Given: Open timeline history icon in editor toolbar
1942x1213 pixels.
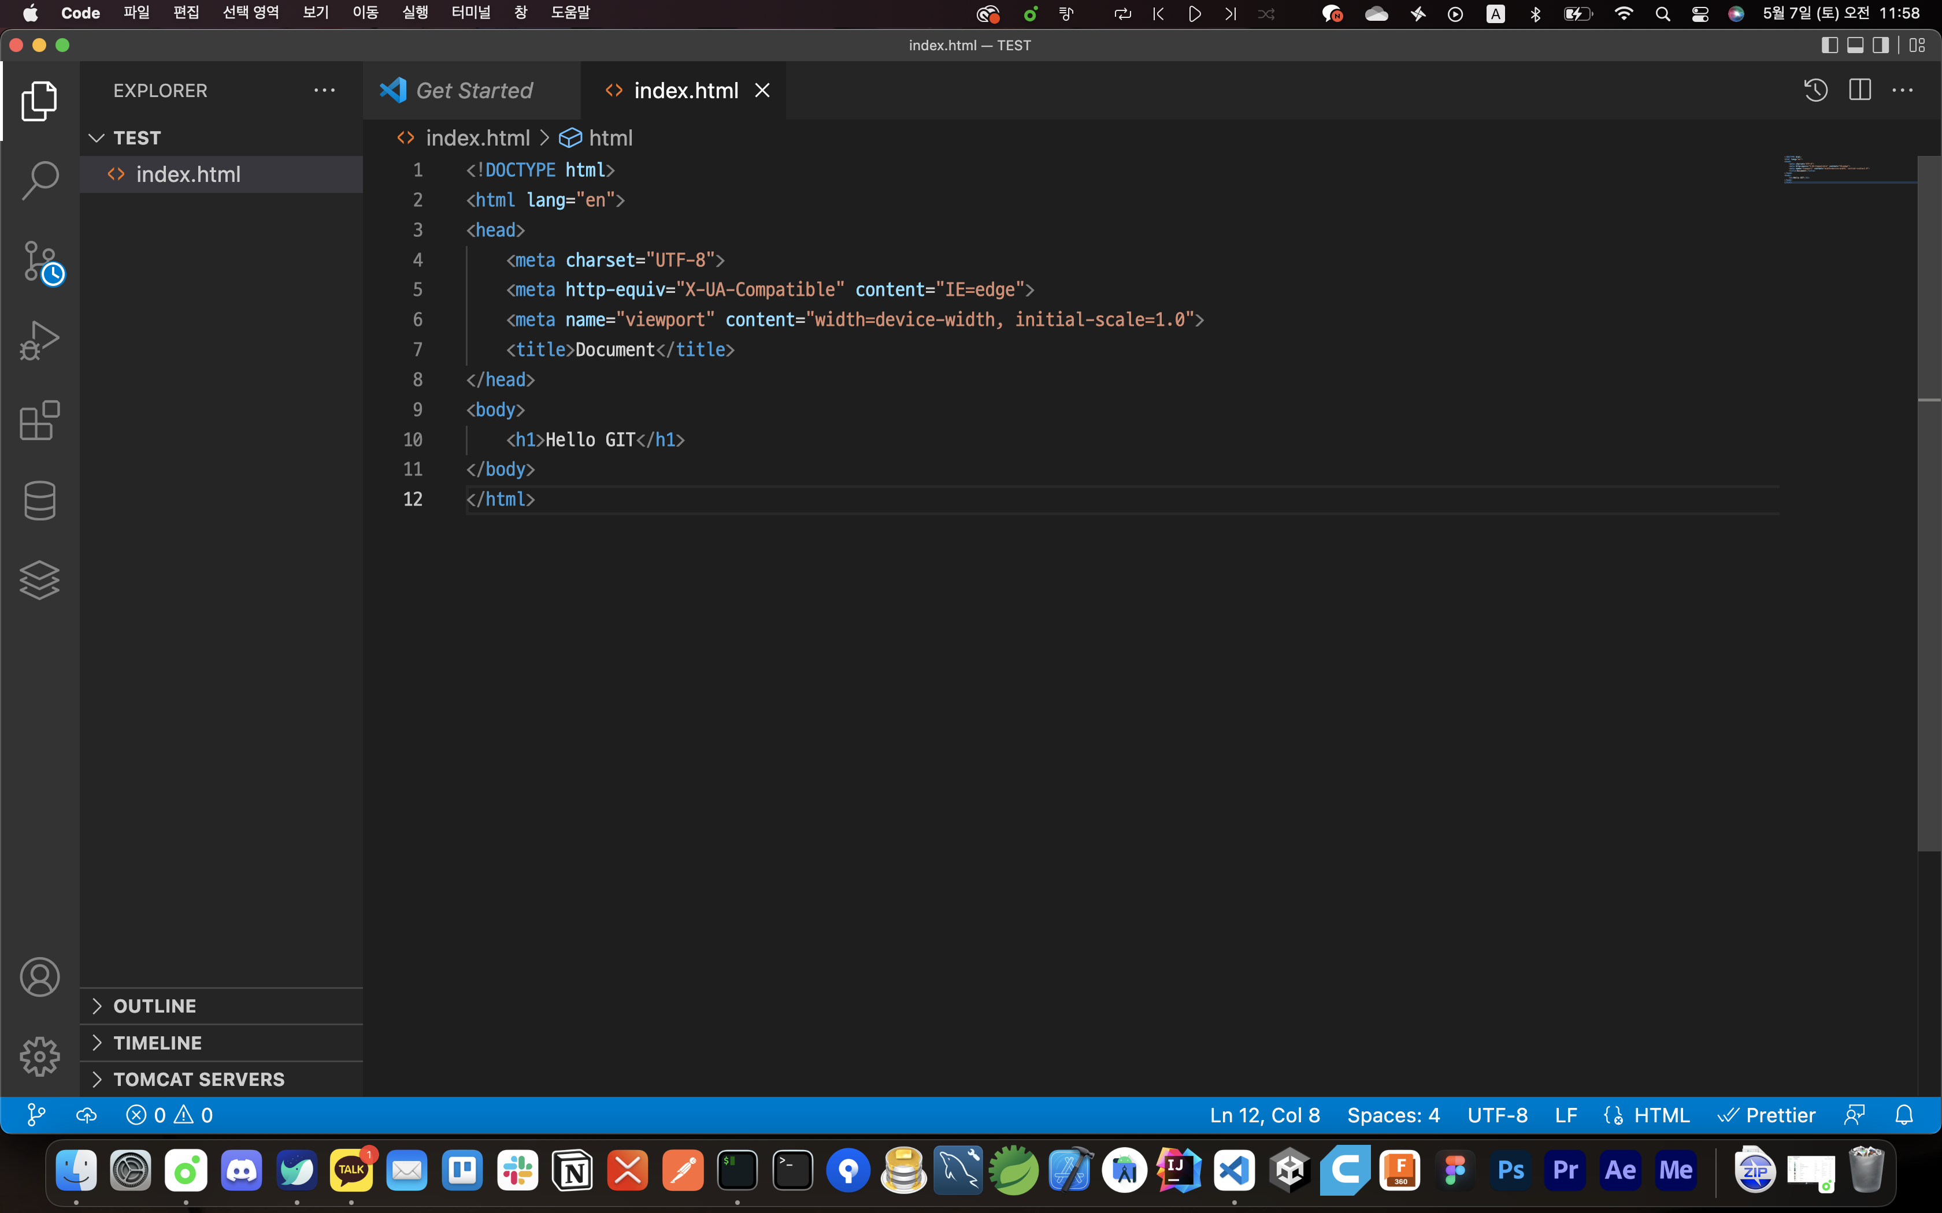Looking at the screenshot, I should click(1815, 91).
